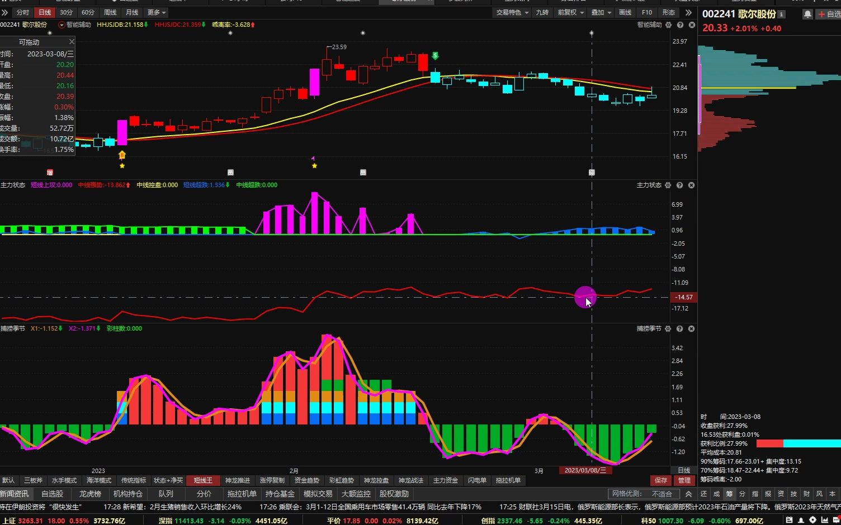Viewport: 841px width, 525px height.
Task: Open the 交易特色 dropdown
Action: point(512,12)
